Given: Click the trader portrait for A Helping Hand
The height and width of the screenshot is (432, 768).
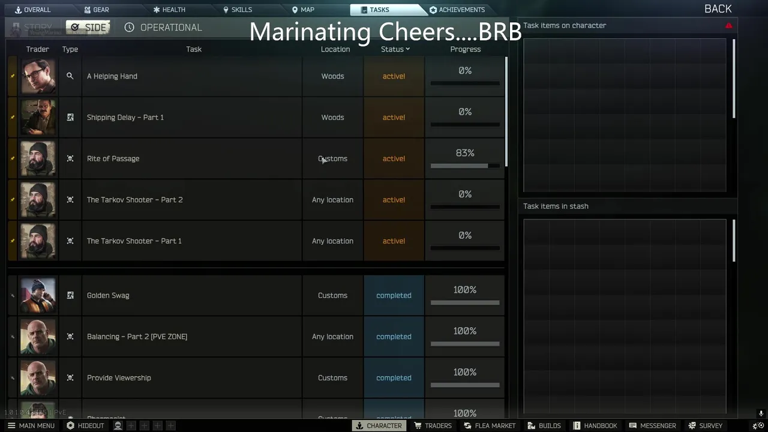Looking at the screenshot, I should coord(38,76).
